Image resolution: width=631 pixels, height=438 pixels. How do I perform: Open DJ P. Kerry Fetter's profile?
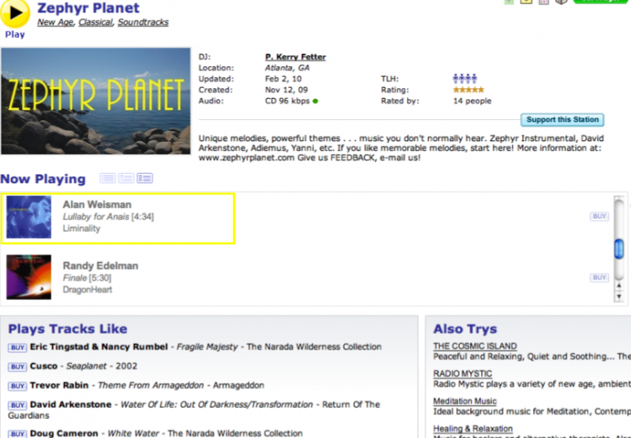pyautogui.click(x=295, y=57)
